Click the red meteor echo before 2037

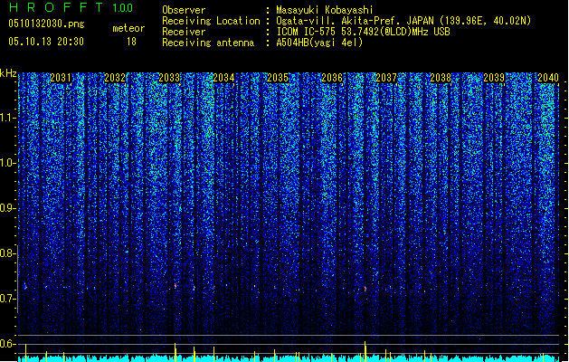click(x=365, y=289)
